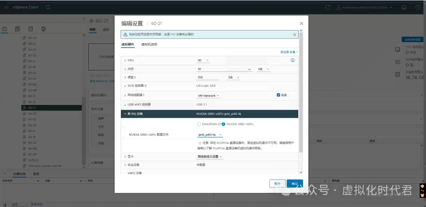This screenshot has height=207, width=426.
Task: Switch to Hosts and Clusters inventory icon
Action: point(4,29)
